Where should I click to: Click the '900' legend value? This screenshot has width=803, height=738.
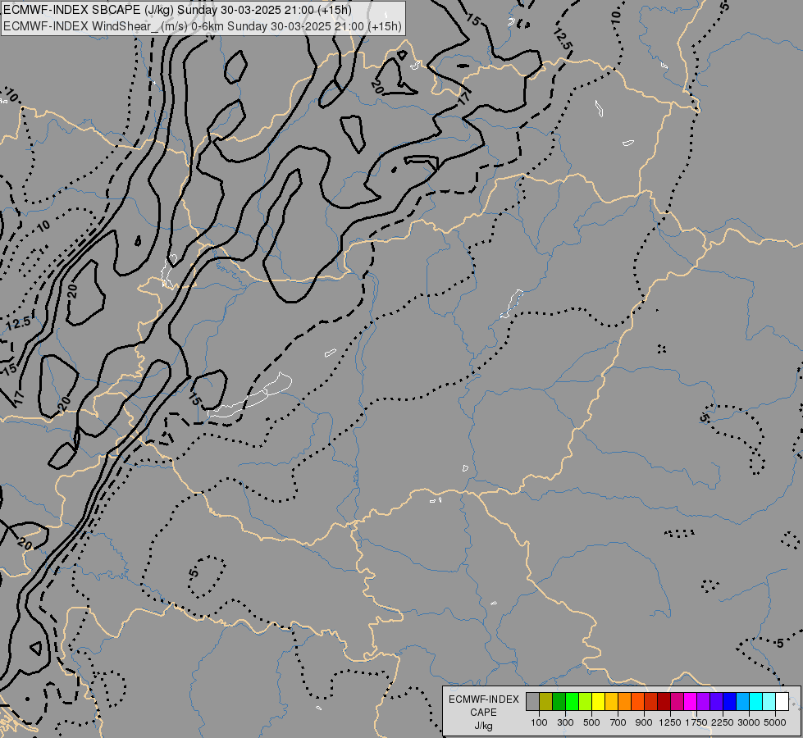click(x=644, y=722)
